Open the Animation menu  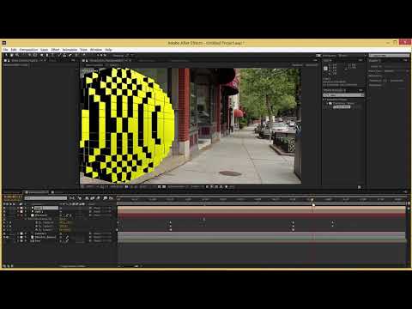pos(70,50)
